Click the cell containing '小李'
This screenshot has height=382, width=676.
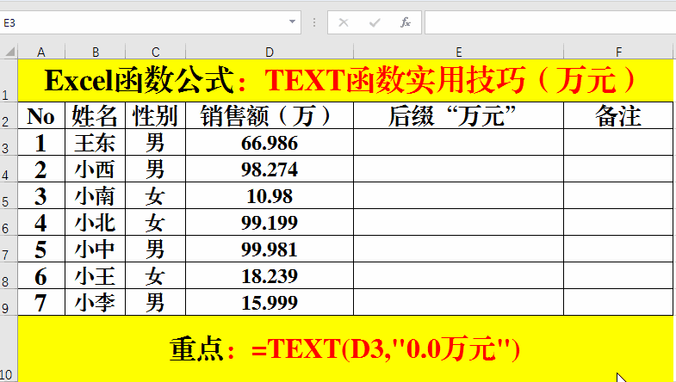(96, 302)
